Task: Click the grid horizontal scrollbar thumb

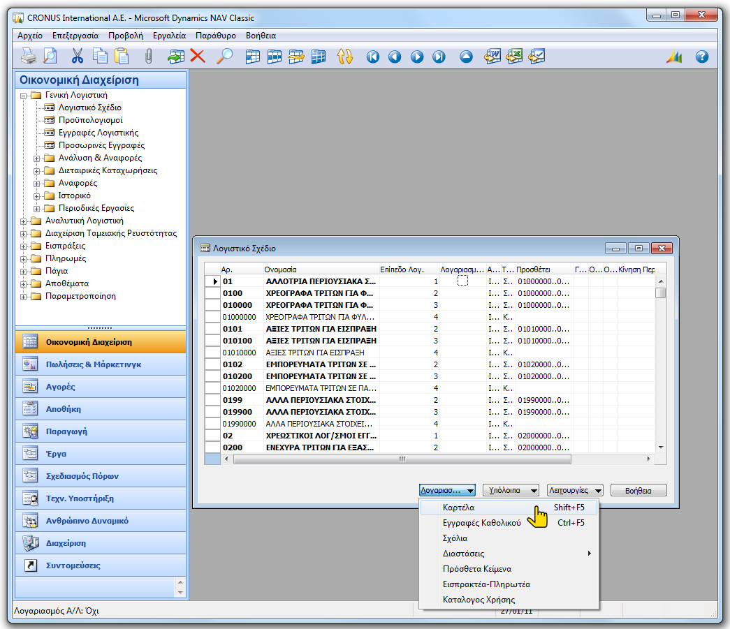Action: (x=402, y=459)
